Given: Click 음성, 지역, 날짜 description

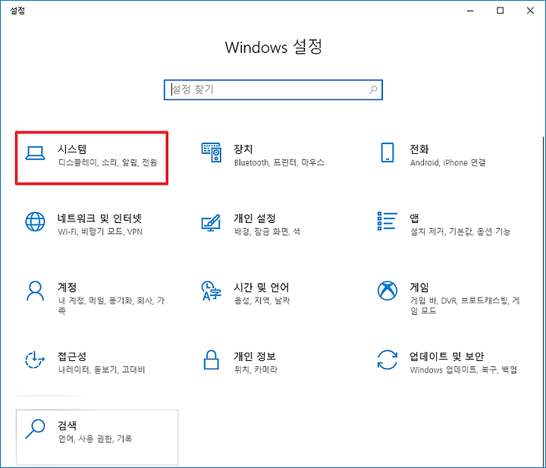Looking at the screenshot, I should [x=262, y=300].
